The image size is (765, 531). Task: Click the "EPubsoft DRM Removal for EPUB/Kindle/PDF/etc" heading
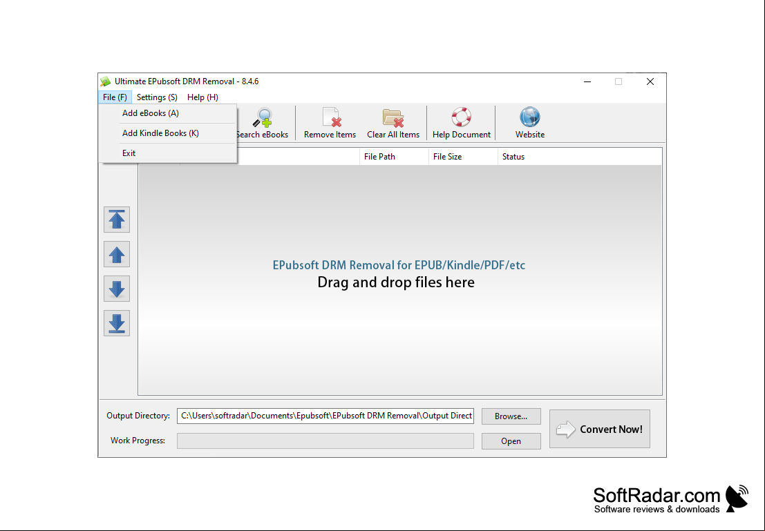coord(399,265)
